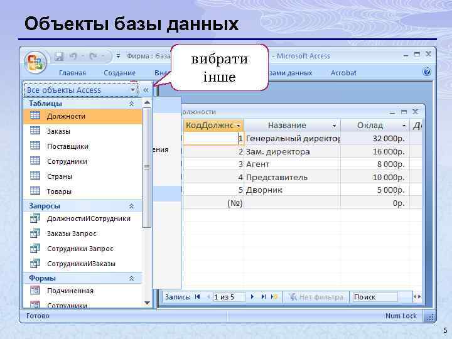Select the Должности table

83,116
